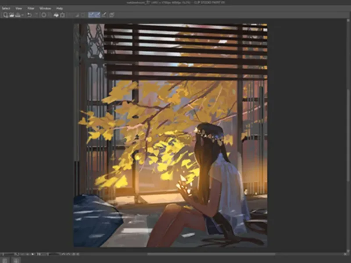Click the Save icon in command bar
This screenshot has width=351, height=263.
click(x=18, y=15)
